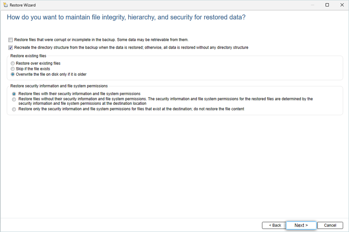Cancel the restore wizard
The height and width of the screenshot is (232, 349).
[330, 225]
